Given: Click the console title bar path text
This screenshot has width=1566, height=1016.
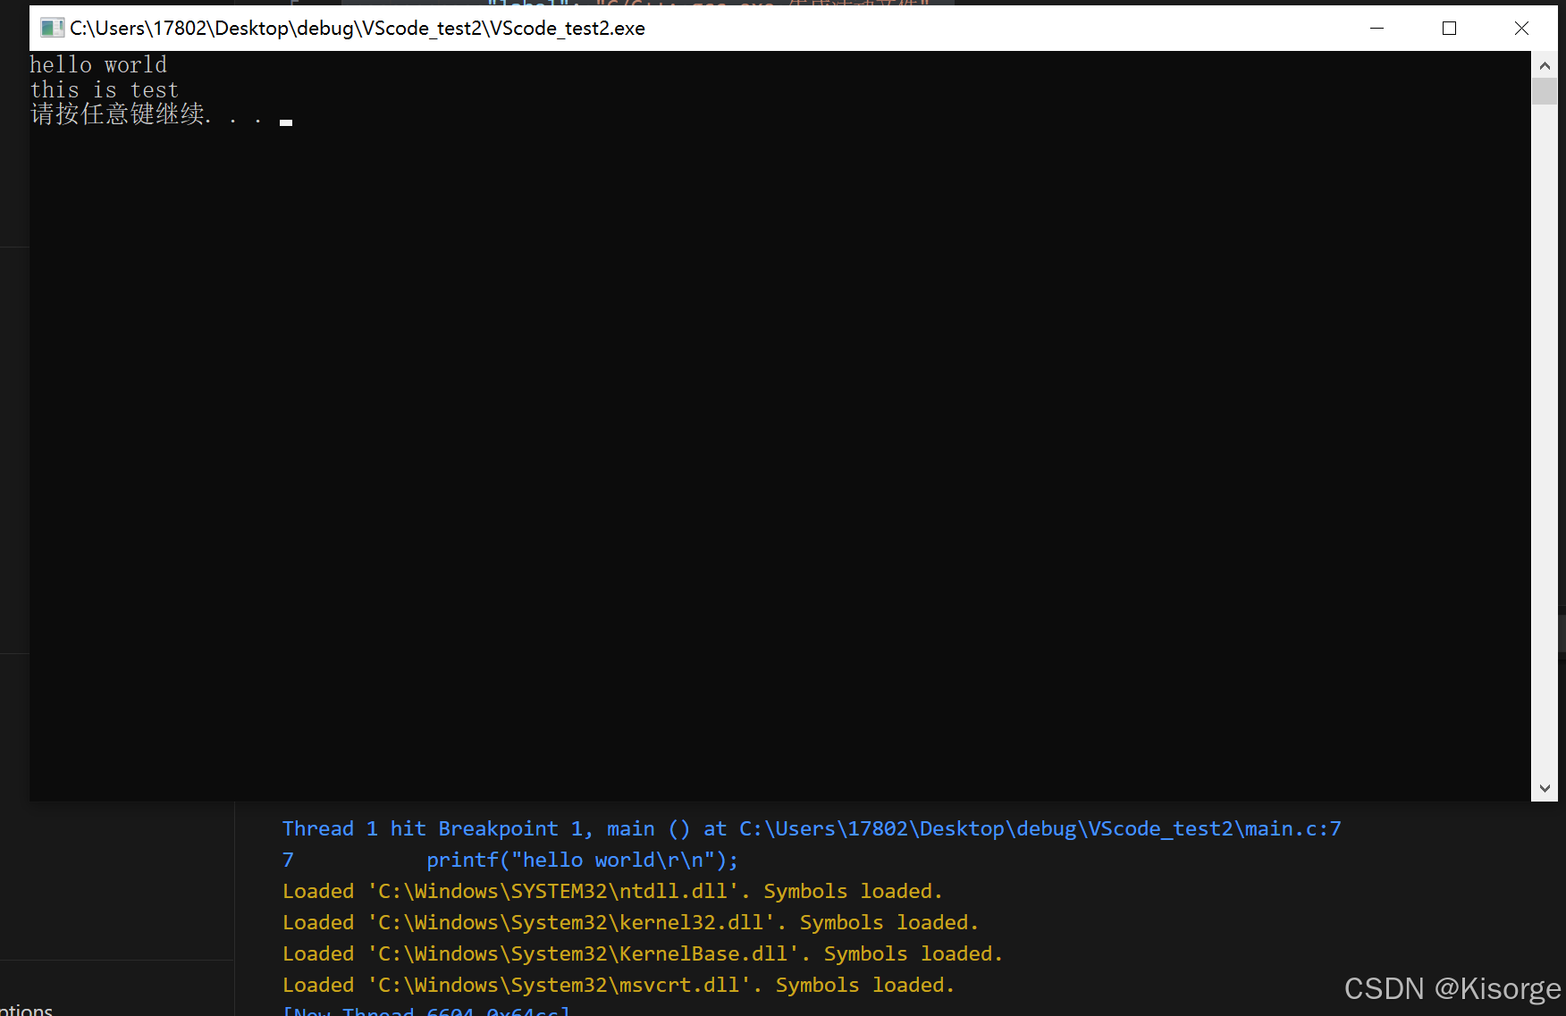Looking at the screenshot, I should (358, 28).
